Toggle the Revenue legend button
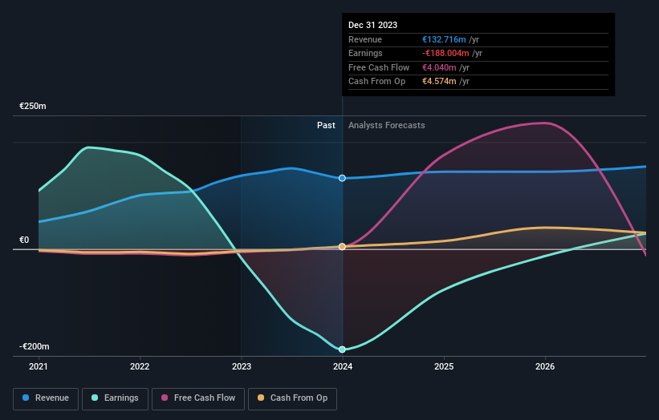This screenshot has width=659, height=420. (x=46, y=398)
